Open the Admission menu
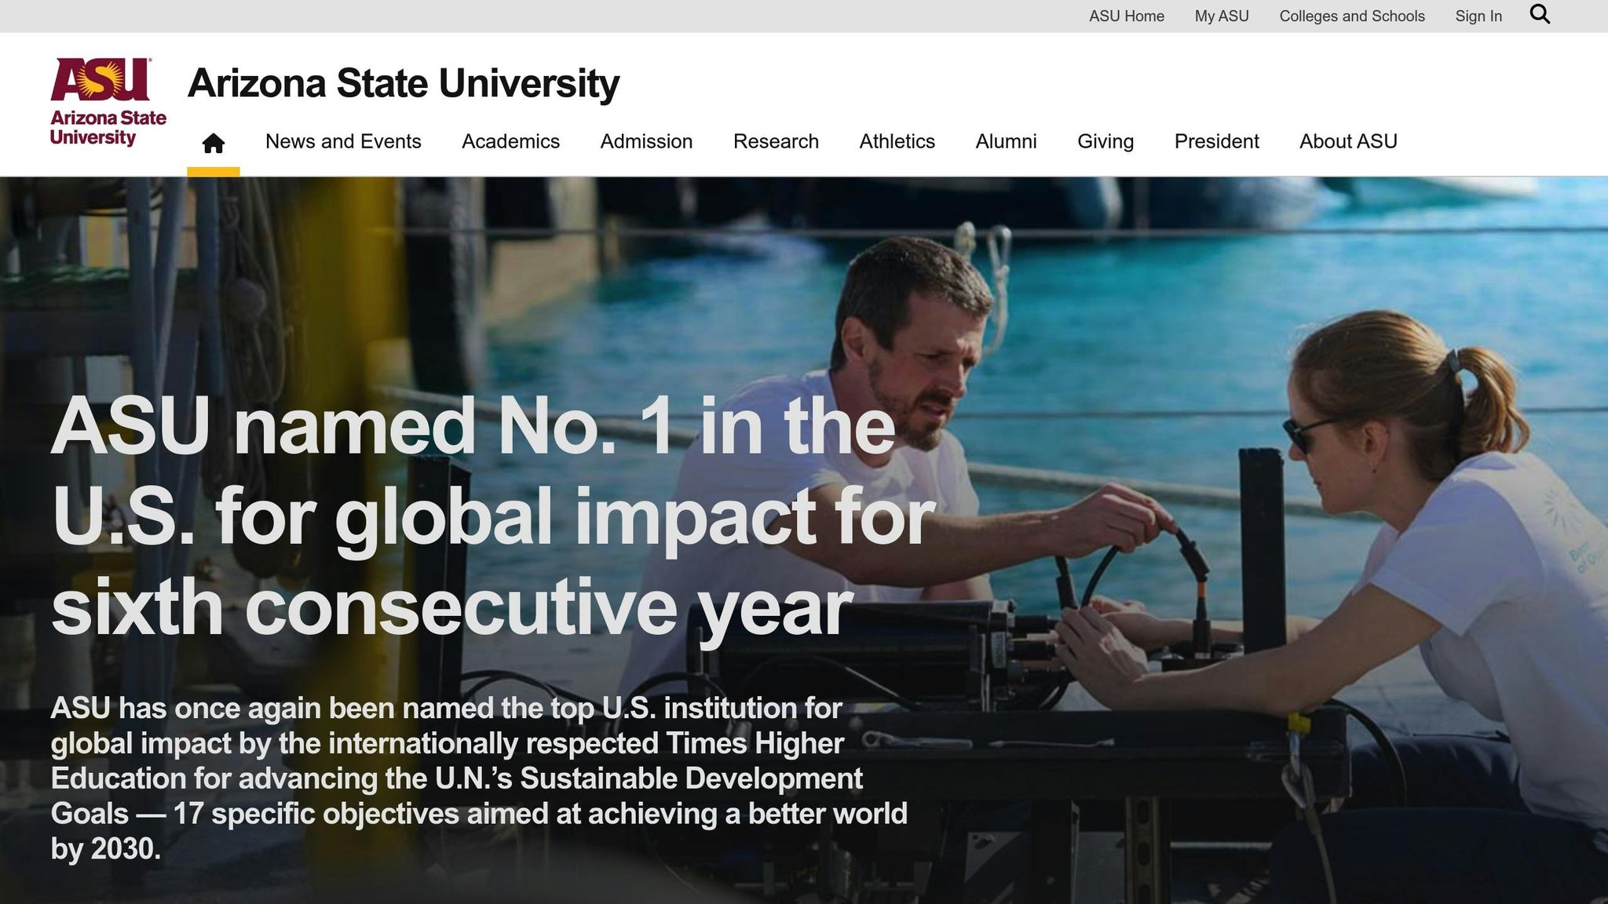The image size is (1608, 904). point(645,142)
